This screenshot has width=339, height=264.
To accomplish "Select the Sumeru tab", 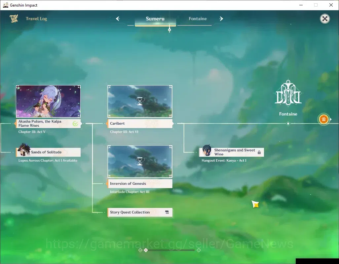I will pos(155,19).
